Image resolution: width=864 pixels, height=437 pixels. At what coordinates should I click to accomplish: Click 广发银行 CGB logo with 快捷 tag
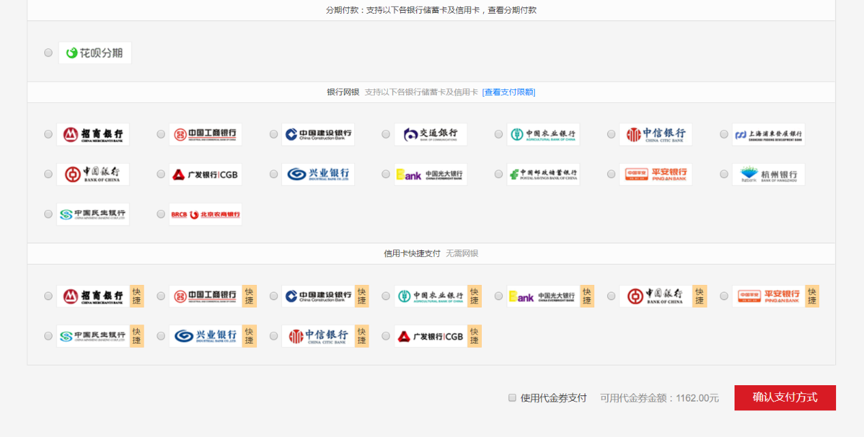(x=431, y=336)
